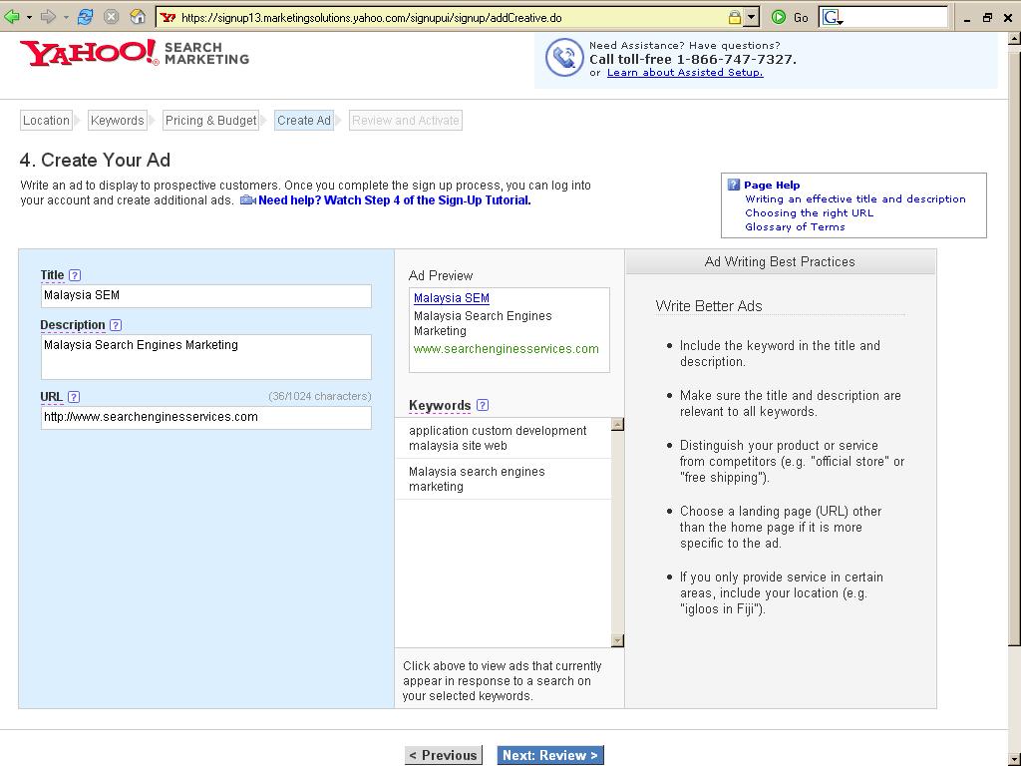This screenshot has height=766, width=1021.
Task: Click the Next: Review button
Action: [x=550, y=756]
